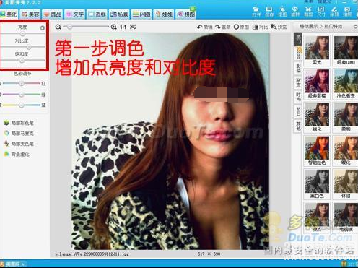Switch to the 美容 tab
The height and width of the screenshot is (268, 358).
(30, 14)
